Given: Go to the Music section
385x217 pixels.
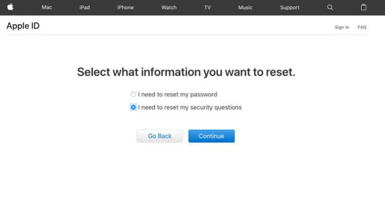Looking at the screenshot, I should coord(245,8).
